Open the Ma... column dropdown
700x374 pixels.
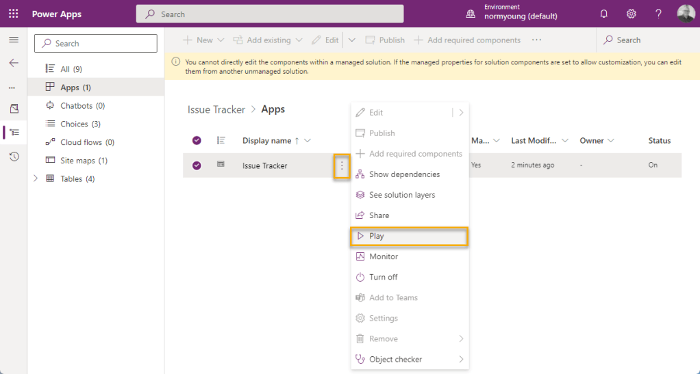[x=497, y=141]
